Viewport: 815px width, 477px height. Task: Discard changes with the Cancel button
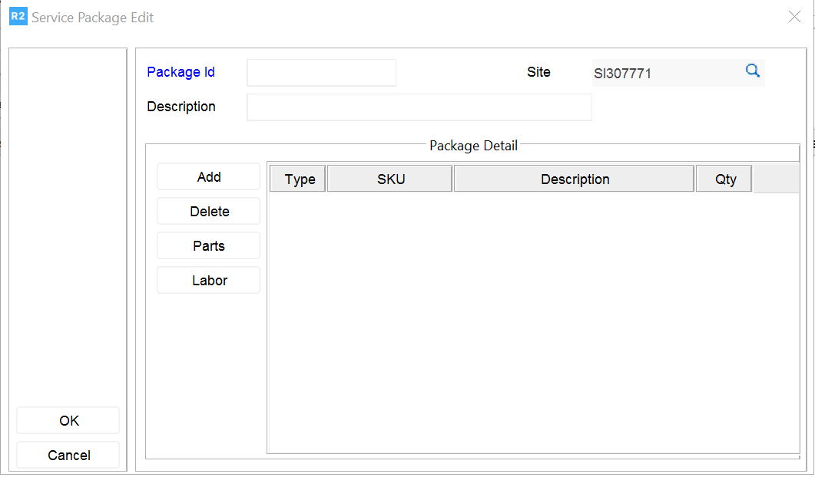68,456
